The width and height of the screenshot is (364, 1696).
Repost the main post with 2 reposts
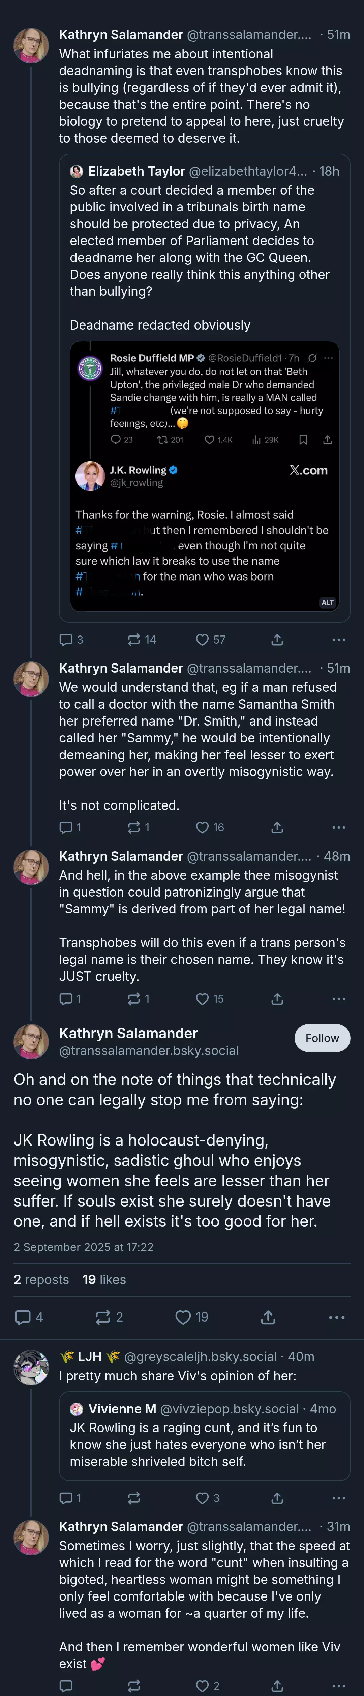pyautogui.click(x=109, y=1317)
